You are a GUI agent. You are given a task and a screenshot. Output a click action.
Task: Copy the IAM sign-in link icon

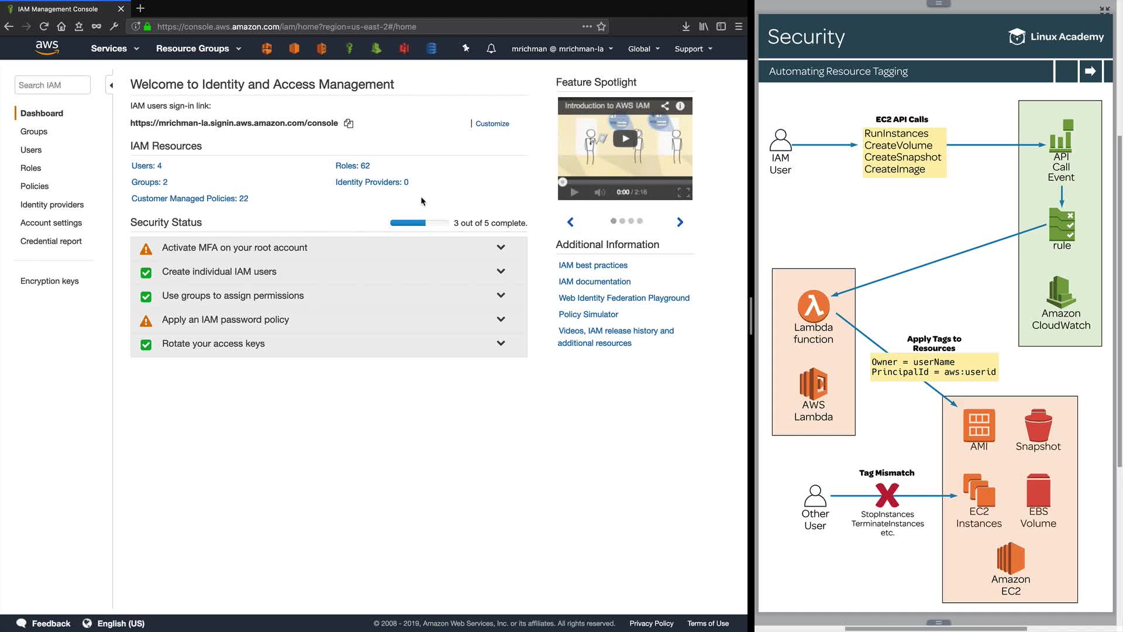tap(349, 123)
